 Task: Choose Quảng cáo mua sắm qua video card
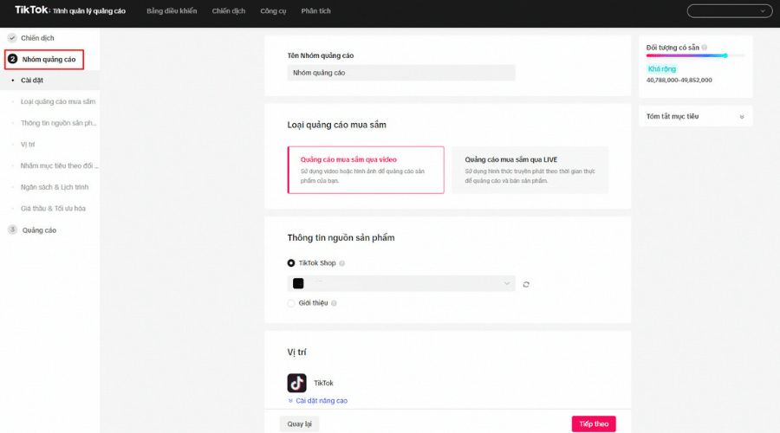coord(366,170)
